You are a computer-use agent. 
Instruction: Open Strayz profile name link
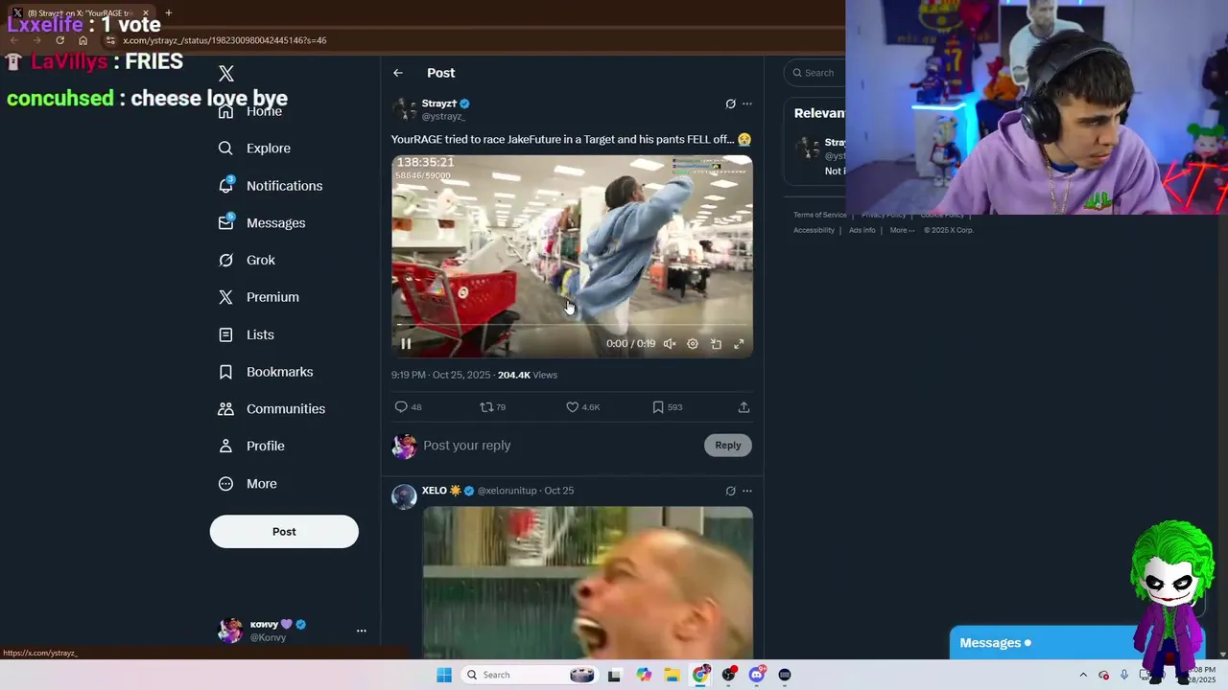point(439,103)
